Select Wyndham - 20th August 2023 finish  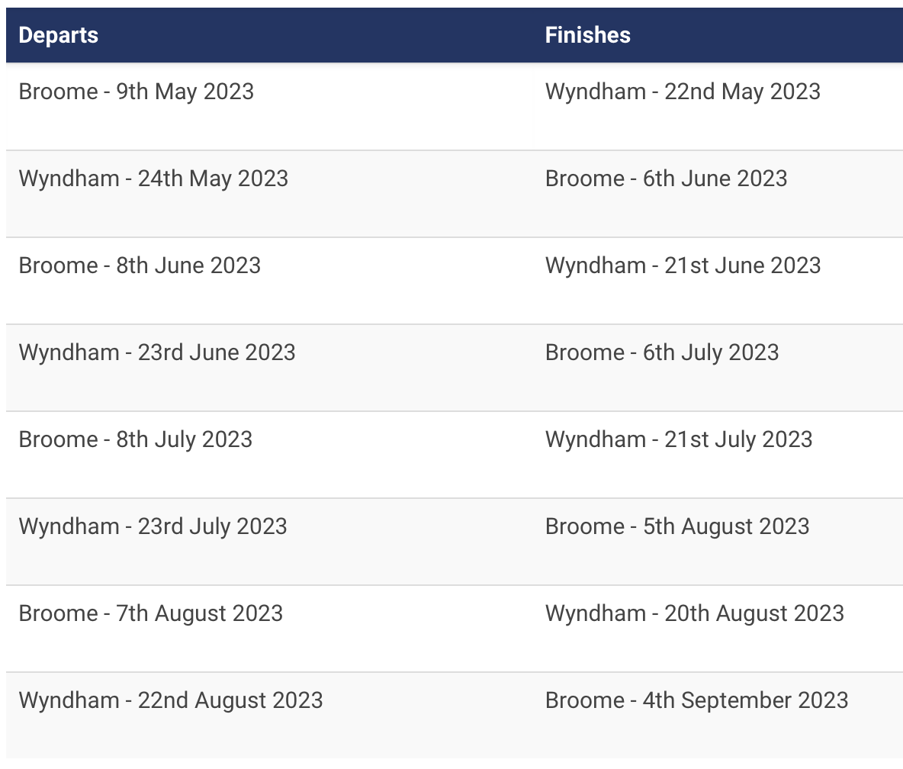[x=695, y=613]
